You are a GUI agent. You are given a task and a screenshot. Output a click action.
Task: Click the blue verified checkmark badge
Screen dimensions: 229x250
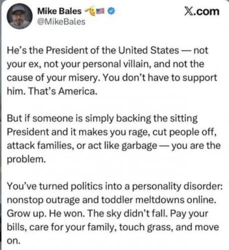tap(111, 11)
